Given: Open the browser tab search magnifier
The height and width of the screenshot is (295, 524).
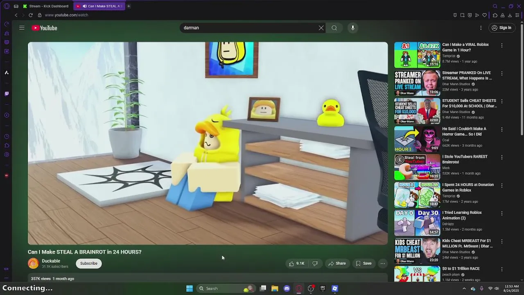Looking at the screenshot, I should click(x=495, y=6).
